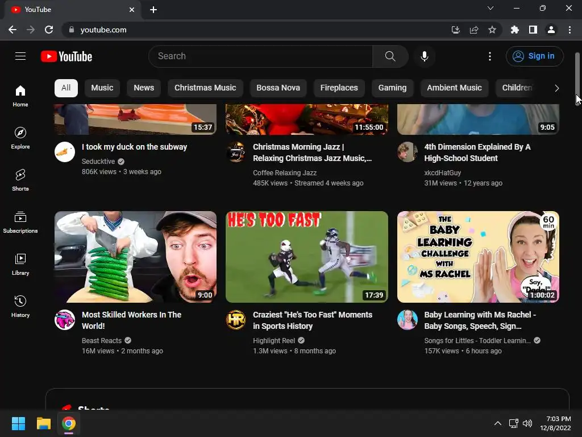Open Songs for Littles channel avatar

(407, 320)
